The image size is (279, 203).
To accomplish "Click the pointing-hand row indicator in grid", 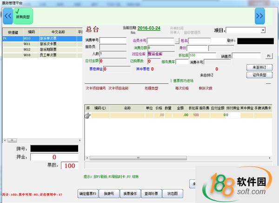I will point(87,115).
